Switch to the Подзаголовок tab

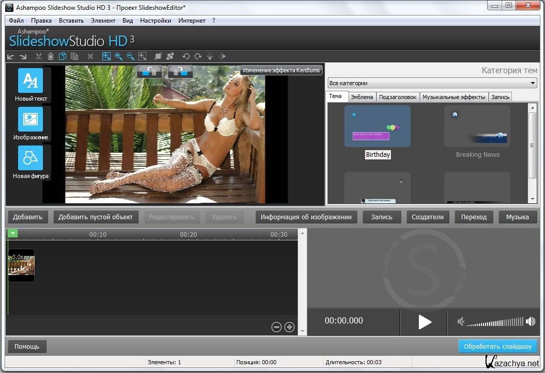(397, 97)
